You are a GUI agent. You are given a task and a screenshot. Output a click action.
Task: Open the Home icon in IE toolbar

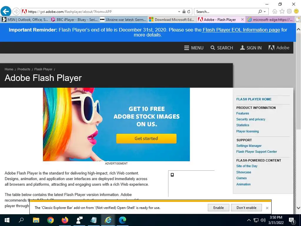click(x=275, y=11)
